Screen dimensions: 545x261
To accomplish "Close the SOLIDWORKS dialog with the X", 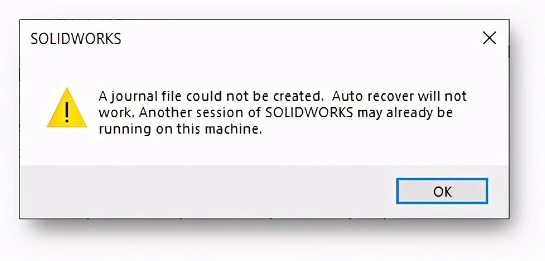I will [x=489, y=38].
